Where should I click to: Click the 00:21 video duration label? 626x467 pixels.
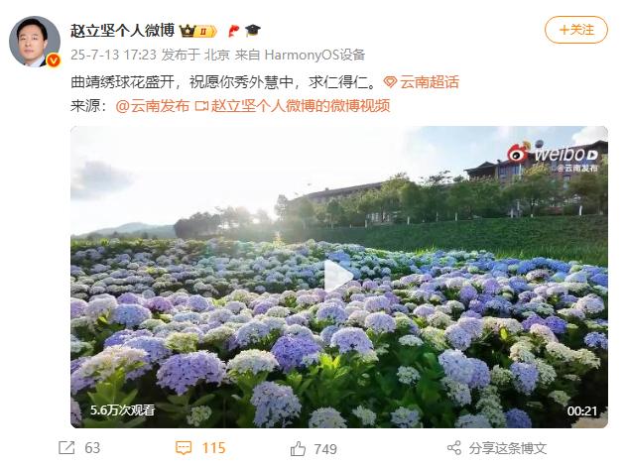click(x=582, y=411)
